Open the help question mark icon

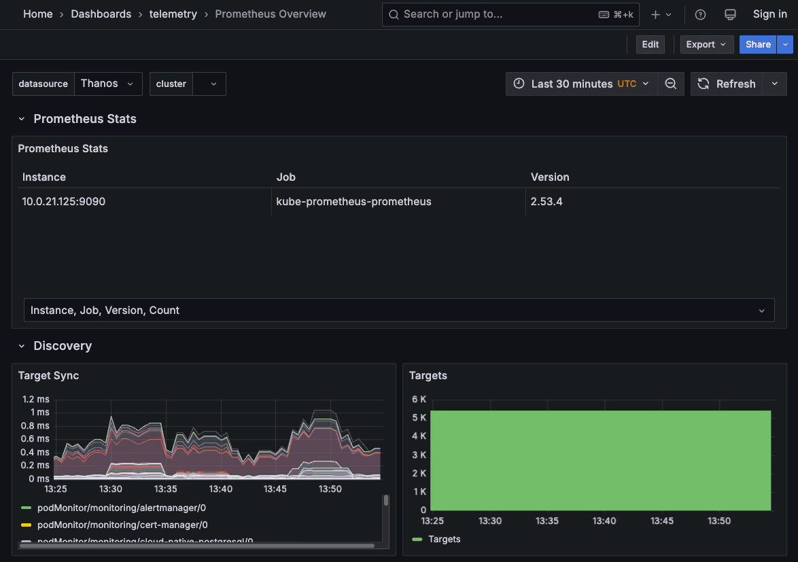[700, 15]
